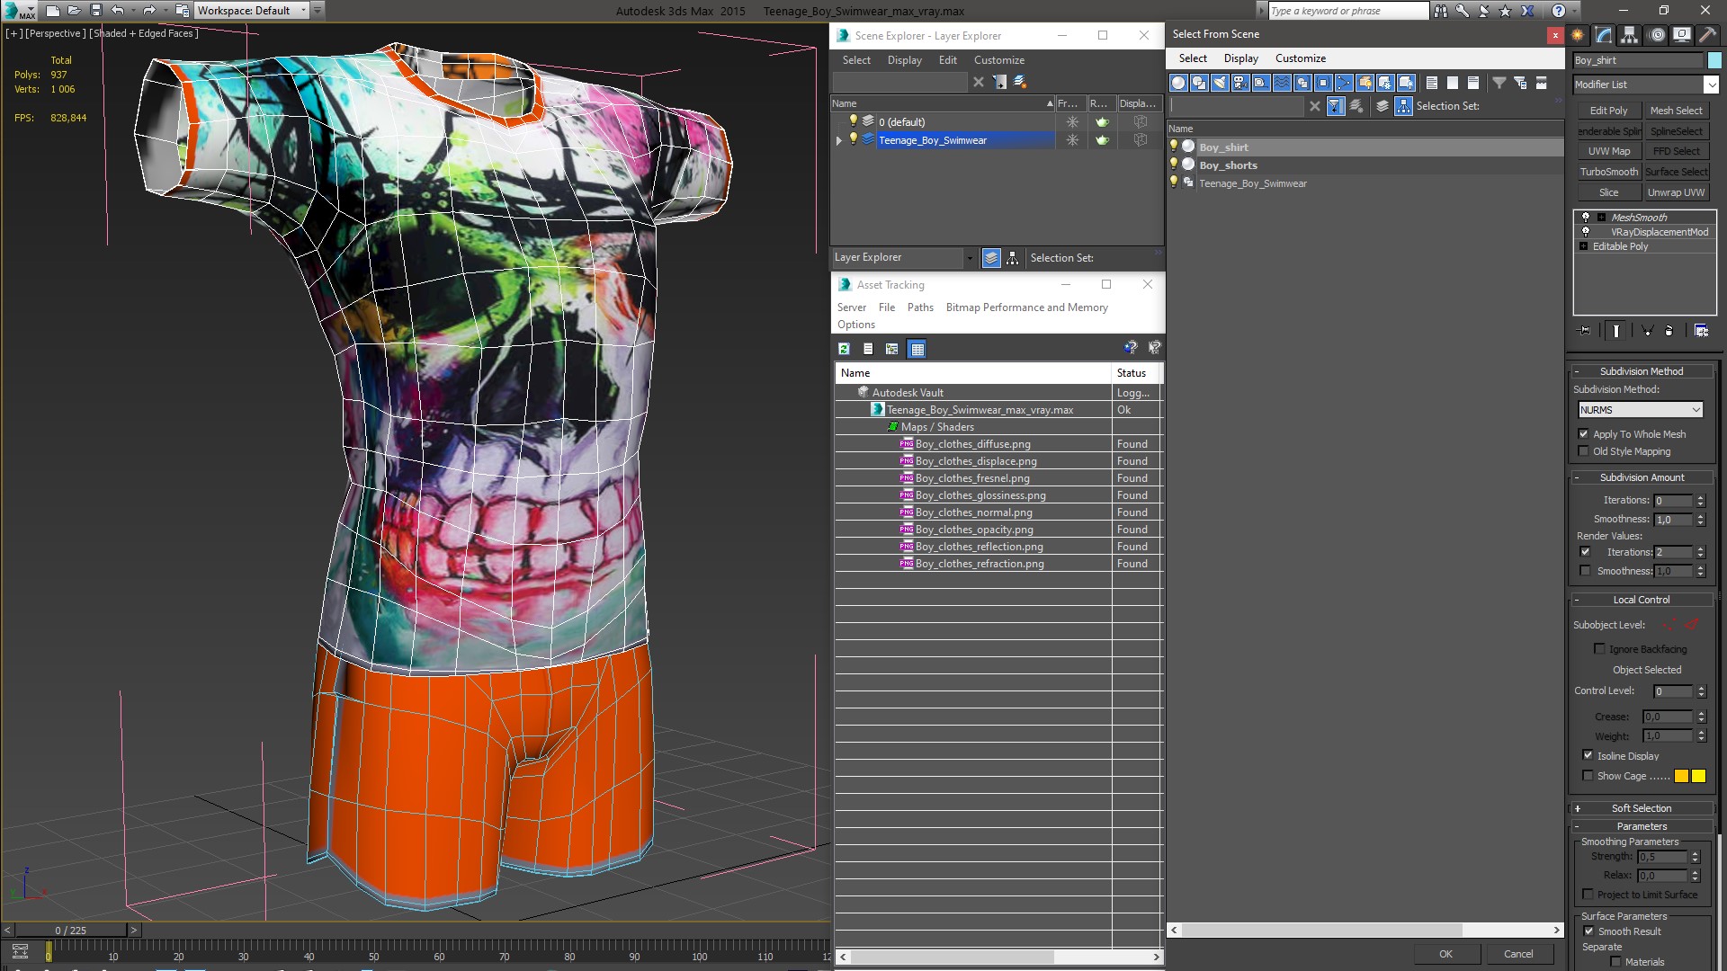Toggle Display Lights filter in Select From Scene
This screenshot has width=1727, height=971.
coord(1220,83)
